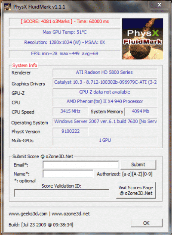Click the Authorized: [a-z][A-Z][0-9] text
The image size is (172, 235).
[x=125, y=174]
